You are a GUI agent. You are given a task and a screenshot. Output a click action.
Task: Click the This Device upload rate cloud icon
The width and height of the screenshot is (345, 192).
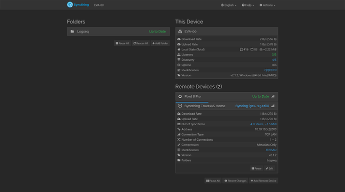click(179, 44)
